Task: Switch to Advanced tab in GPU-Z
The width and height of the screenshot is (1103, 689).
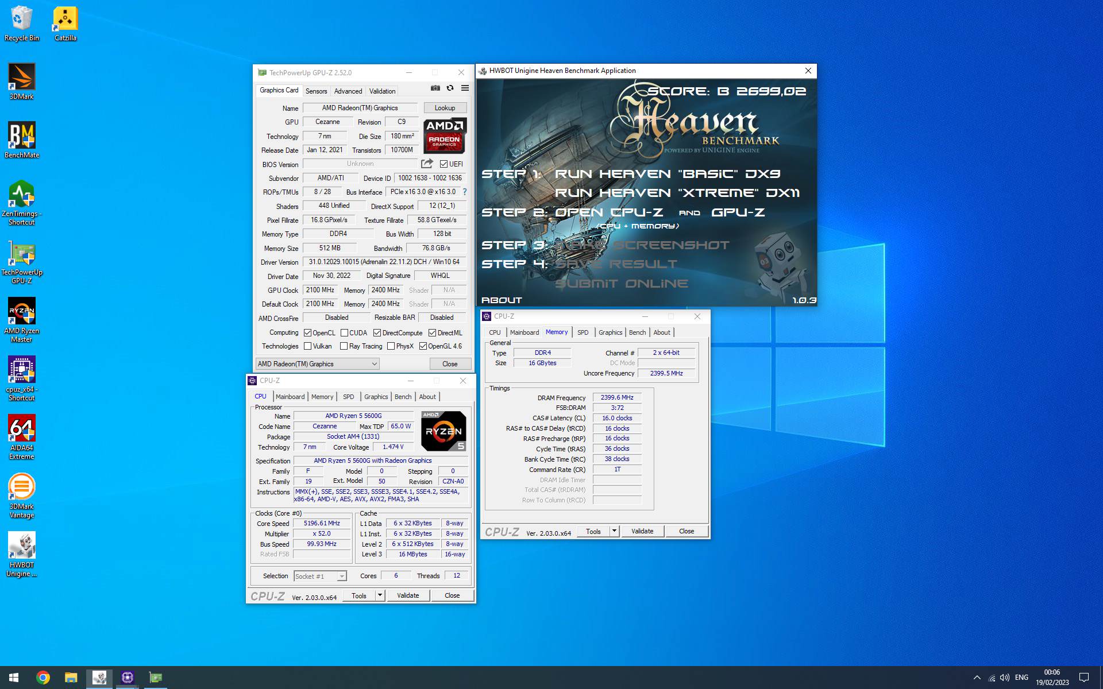Action: (348, 91)
